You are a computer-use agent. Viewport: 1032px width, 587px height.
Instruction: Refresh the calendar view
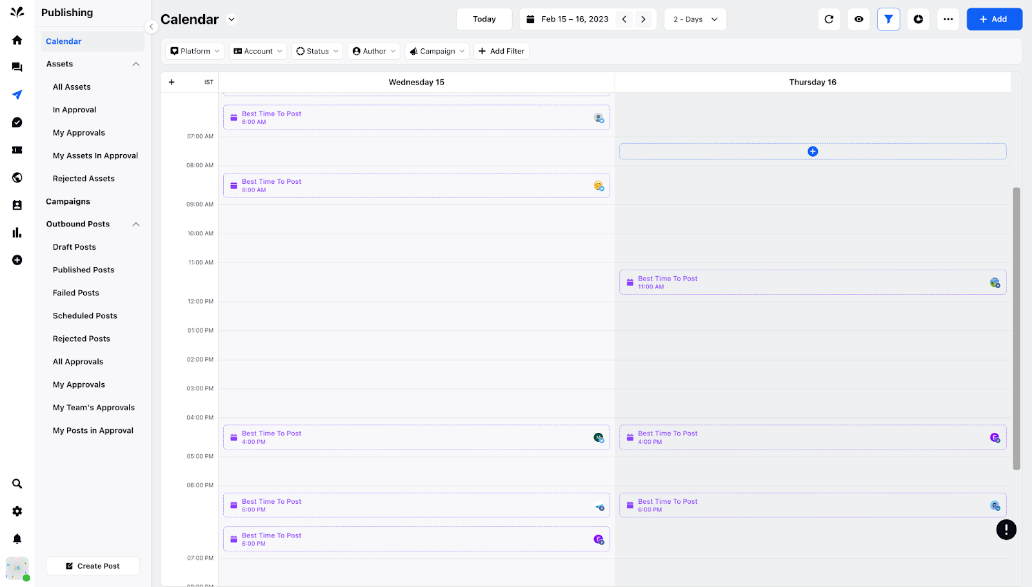(x=829, y=19)
